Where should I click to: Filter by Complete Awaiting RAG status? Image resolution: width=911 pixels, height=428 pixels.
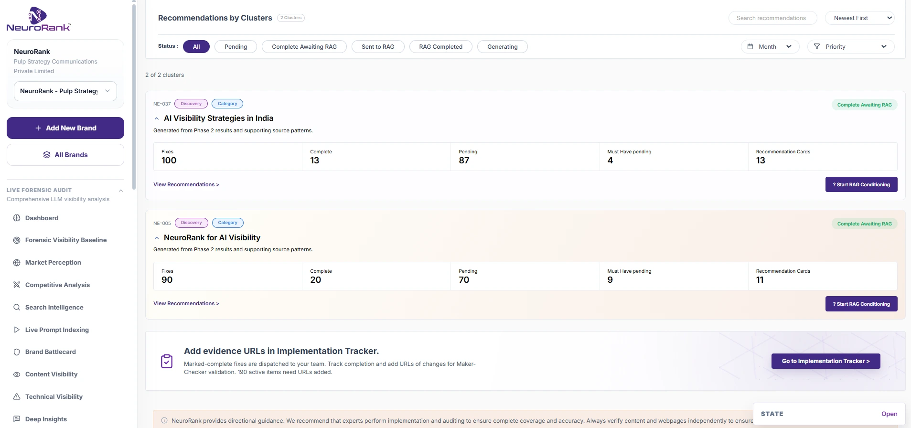pos(304,46)
